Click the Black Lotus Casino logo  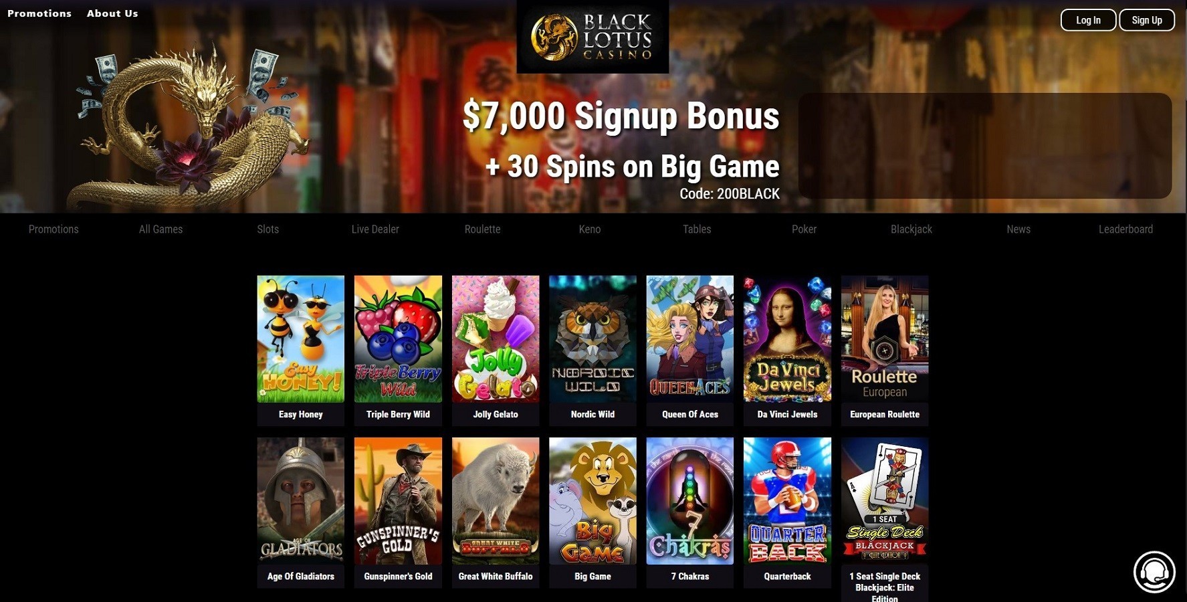[x=592, y=37]
